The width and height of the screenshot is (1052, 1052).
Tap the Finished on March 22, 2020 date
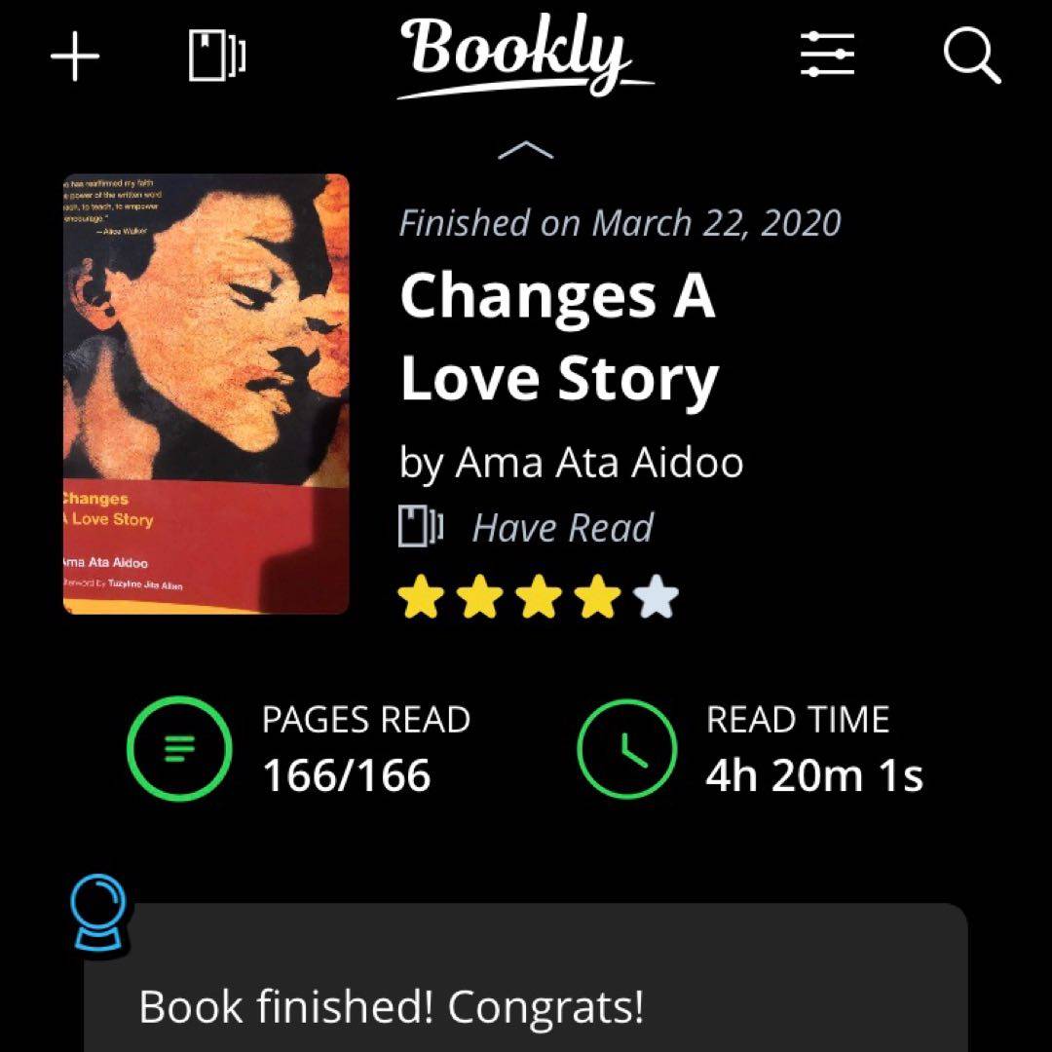[x=620, y=223]
